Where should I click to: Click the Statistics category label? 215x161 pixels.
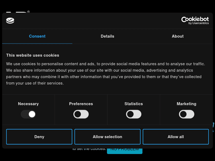pos(134,104)
